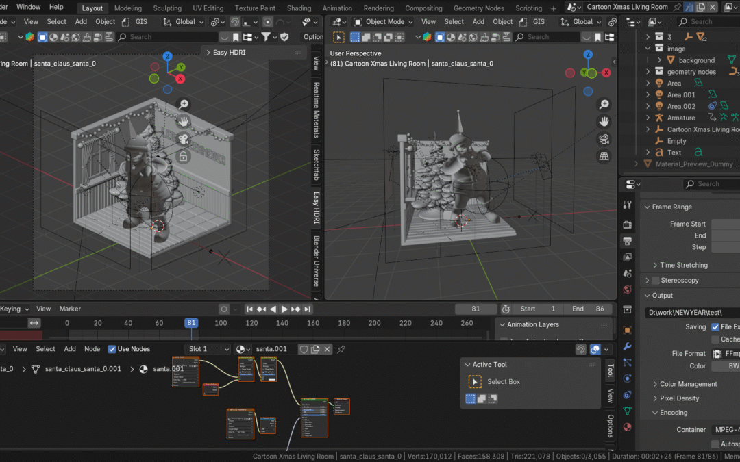Toggle the Use Nodes checkbox
740x462 pixels.
pos(112,349)
